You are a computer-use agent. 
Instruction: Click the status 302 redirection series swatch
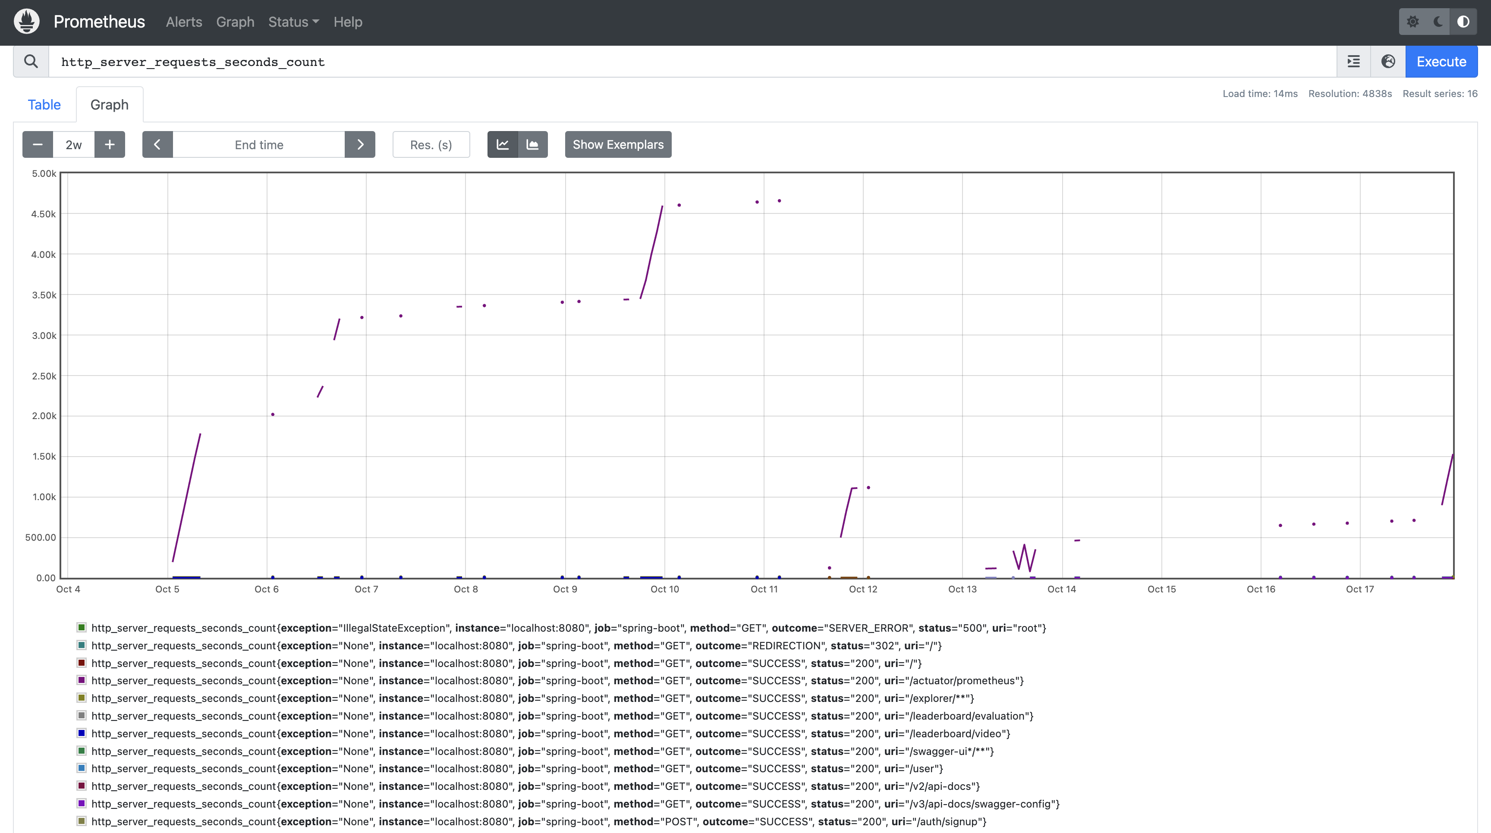[82, 645]
